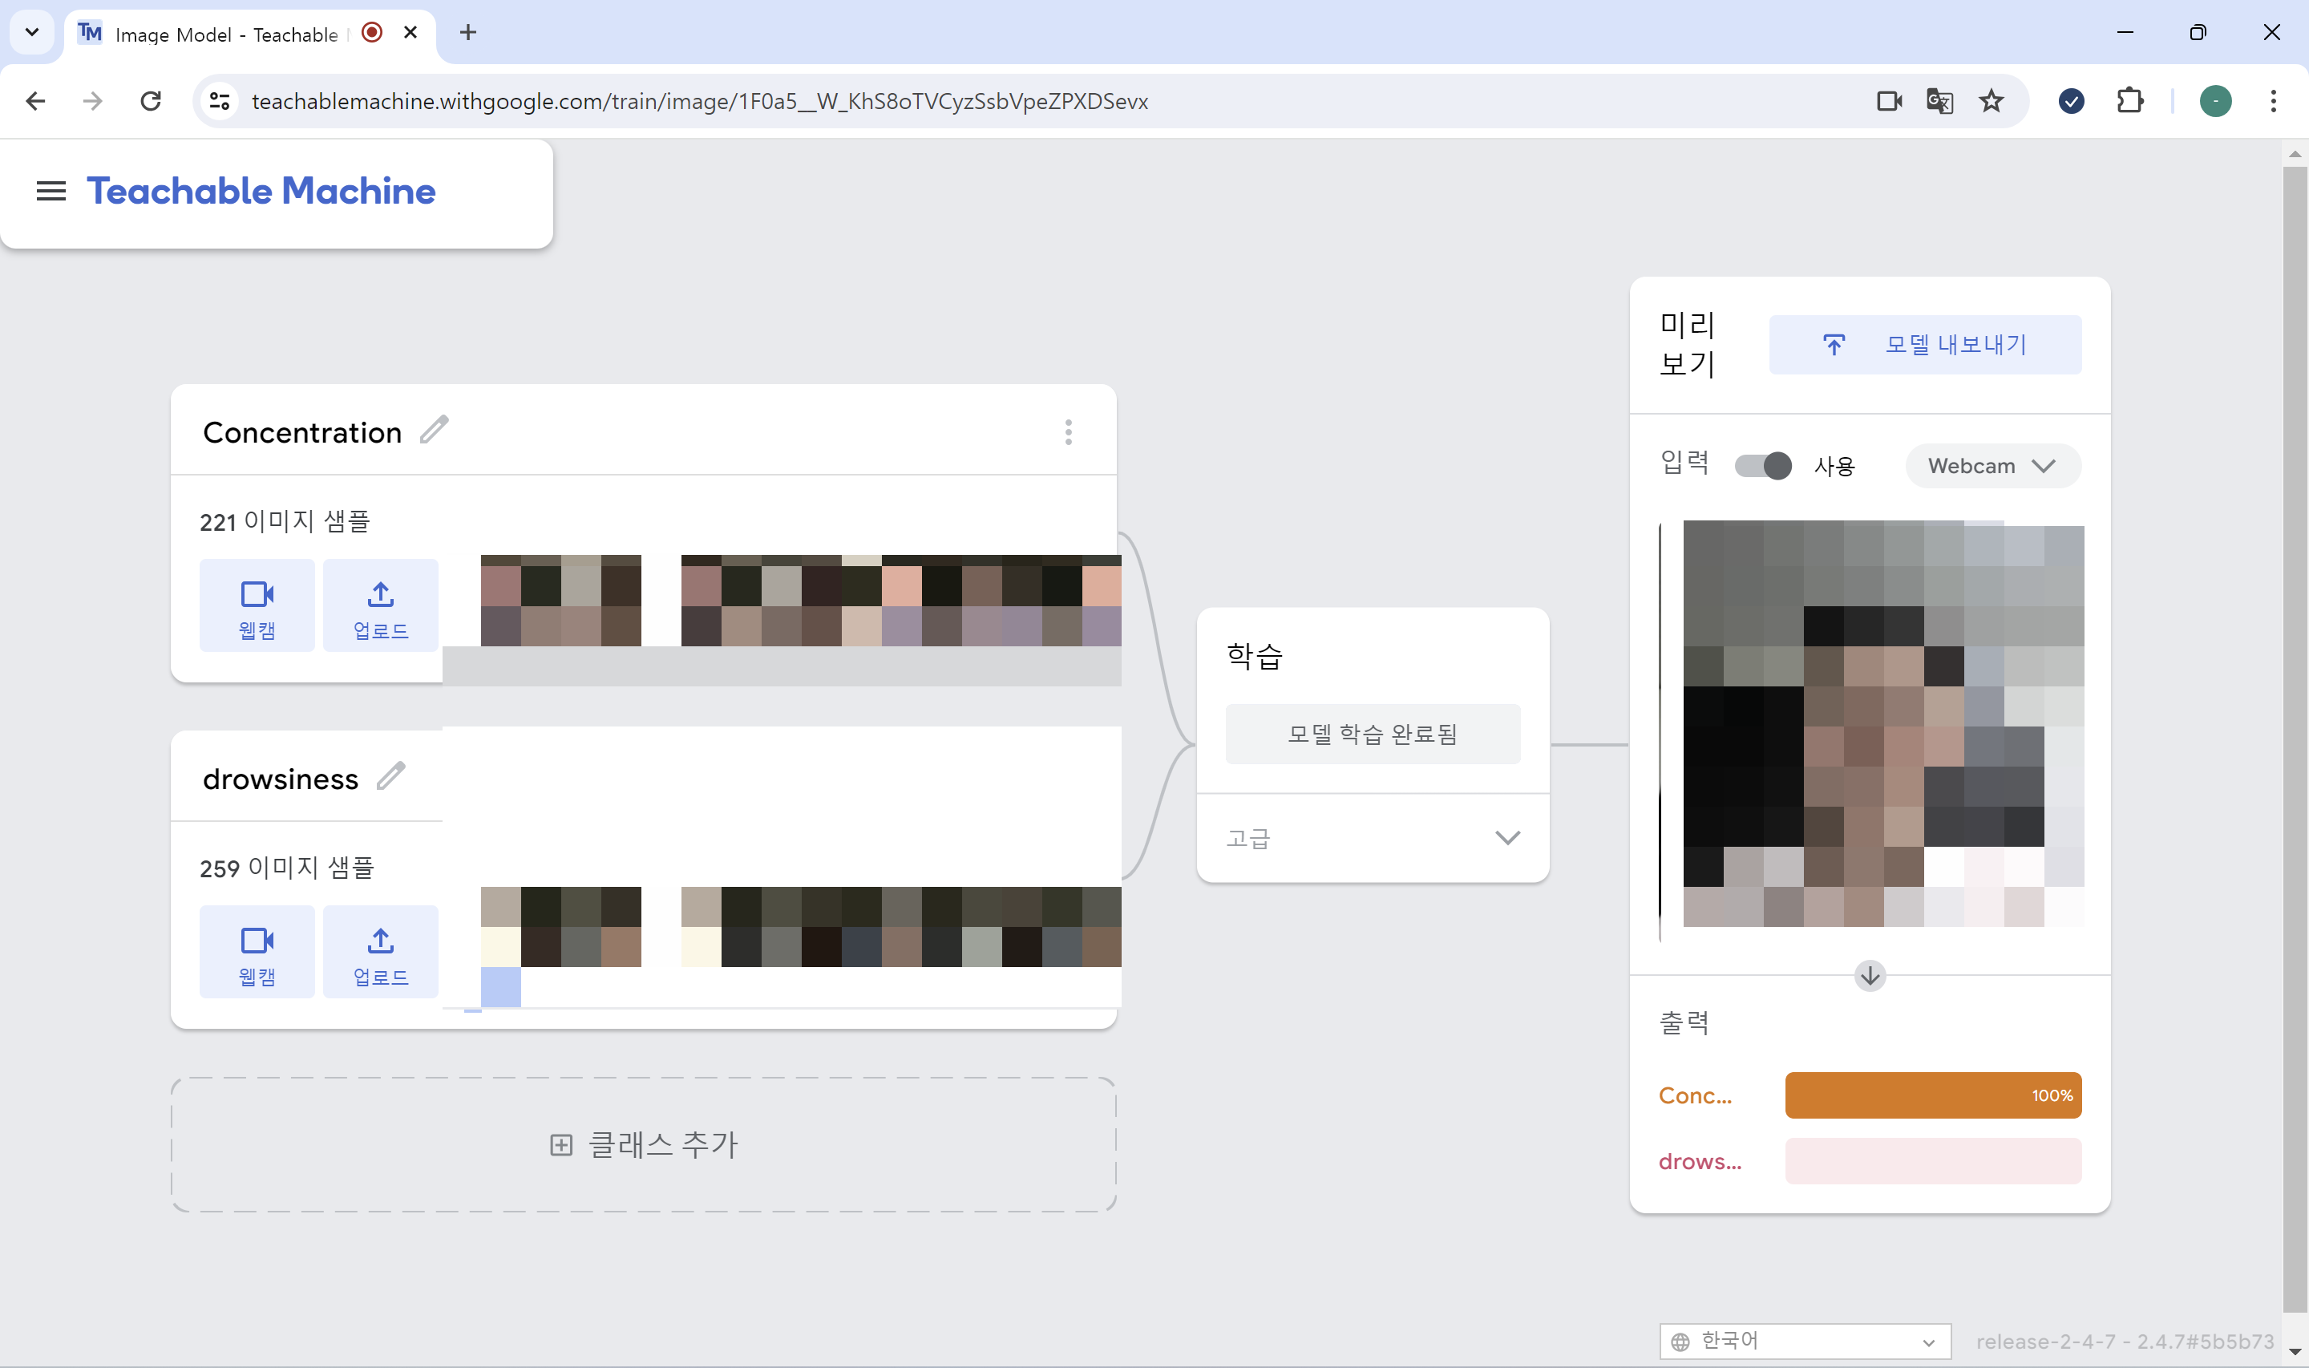
Task: Click the 259 이미지 샘플 count
Action: pos(286,868)
